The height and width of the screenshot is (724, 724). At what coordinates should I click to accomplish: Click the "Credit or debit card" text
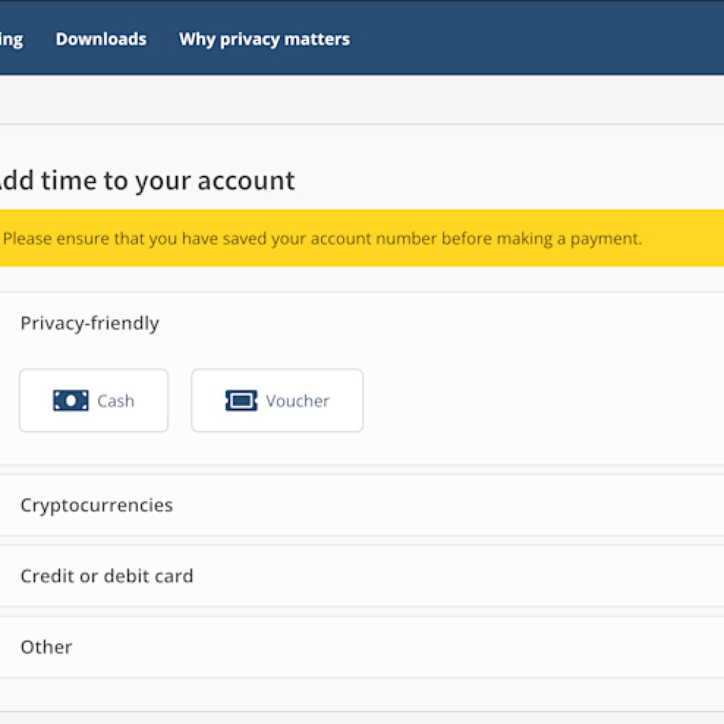pos(107,576)
